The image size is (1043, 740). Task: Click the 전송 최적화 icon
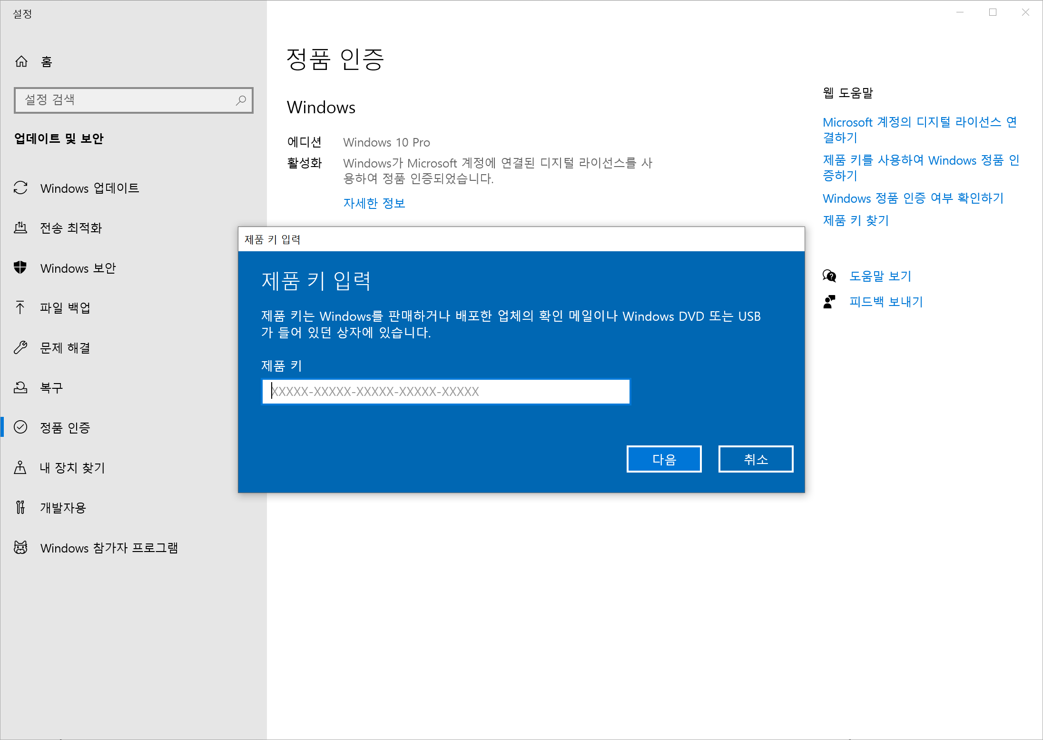pos(20,228)
